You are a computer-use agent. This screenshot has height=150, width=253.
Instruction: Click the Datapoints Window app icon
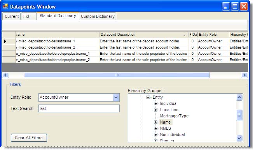pyautogui.click(x=5, y=6)
